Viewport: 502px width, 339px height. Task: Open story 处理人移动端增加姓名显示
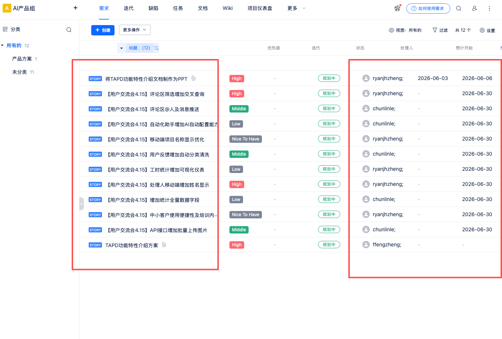tap(158, 185)
